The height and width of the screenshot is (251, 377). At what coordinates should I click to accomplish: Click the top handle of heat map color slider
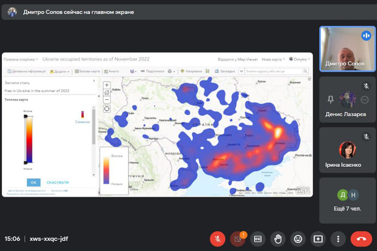click(x=26, y=116)
